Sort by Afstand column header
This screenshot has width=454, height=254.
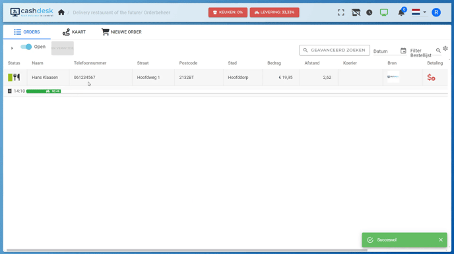coord(312,63)
